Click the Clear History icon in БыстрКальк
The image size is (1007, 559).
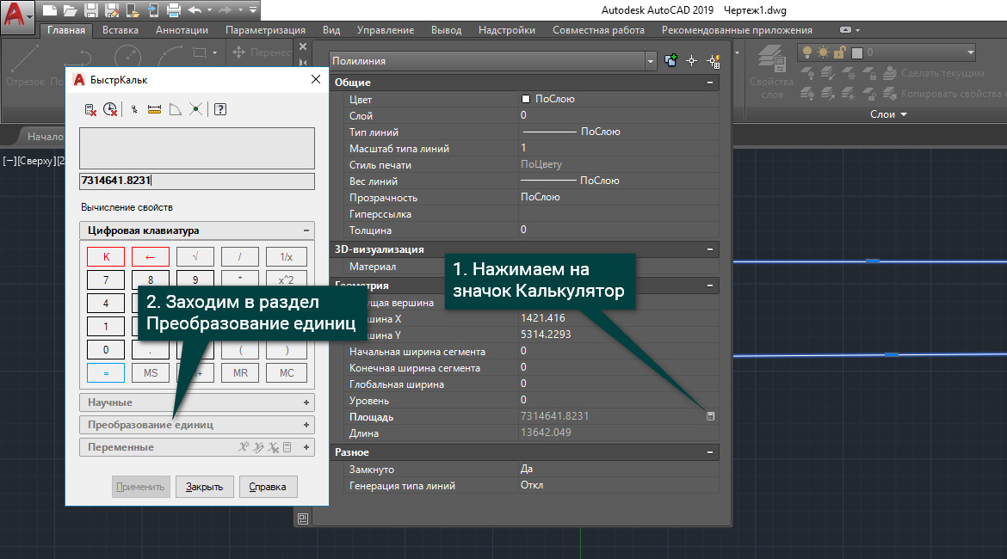(110, 109)
